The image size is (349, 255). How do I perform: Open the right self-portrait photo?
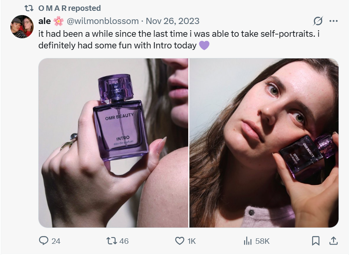click(264, 143)
